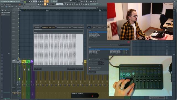This screenshot has height=100, width=177.
Task: Select the Track 1 label in playlist
Action: tap(13, 12)
